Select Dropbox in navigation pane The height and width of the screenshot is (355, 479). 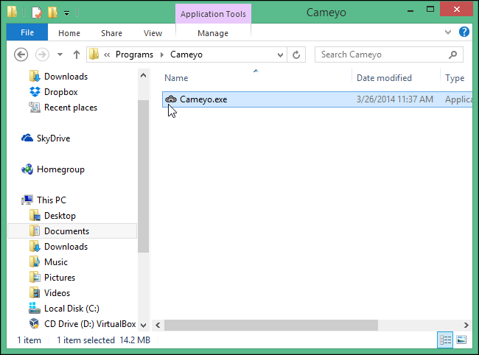(60, 92)
